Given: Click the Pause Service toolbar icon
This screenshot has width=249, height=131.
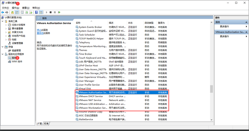Looking at the screenshot, I should coord(55,12).
